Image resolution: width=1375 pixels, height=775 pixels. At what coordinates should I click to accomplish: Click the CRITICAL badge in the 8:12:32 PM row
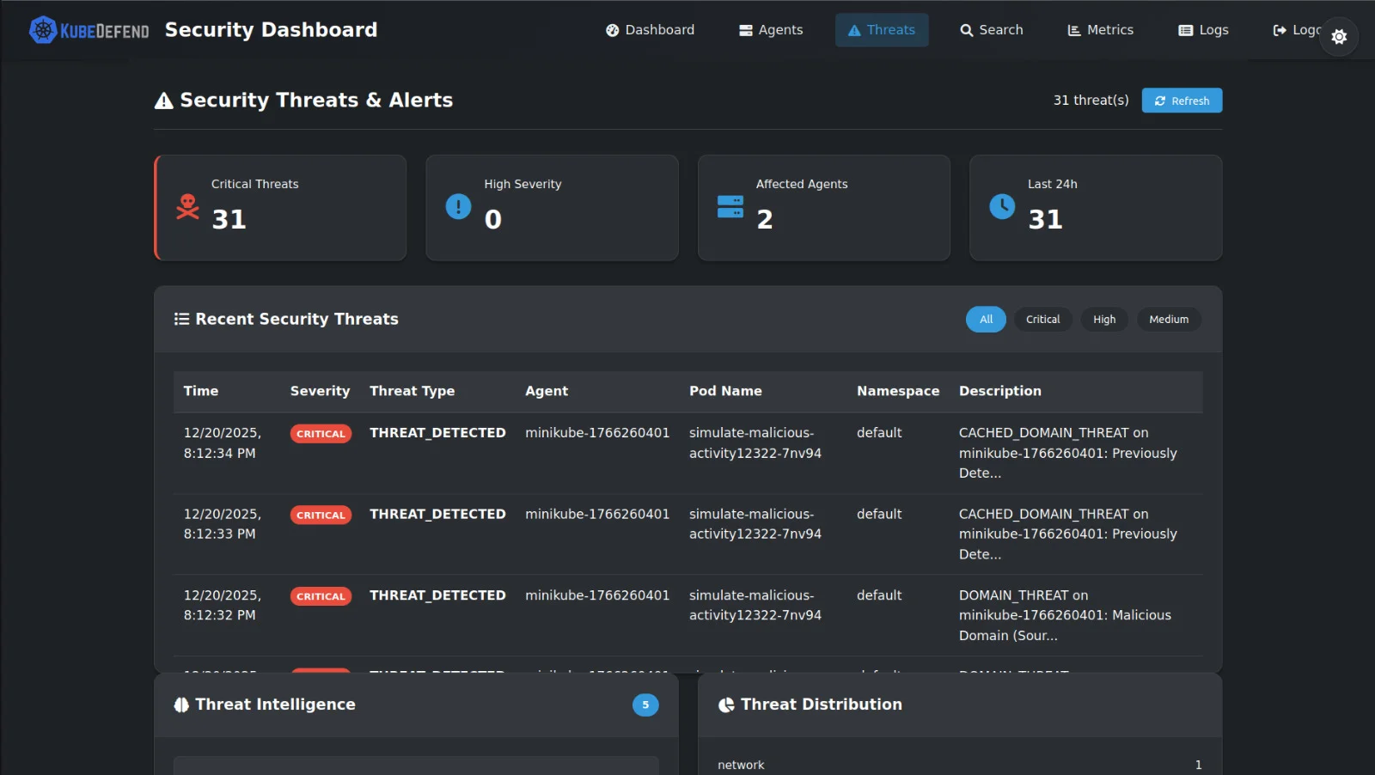tap(321, 596)
